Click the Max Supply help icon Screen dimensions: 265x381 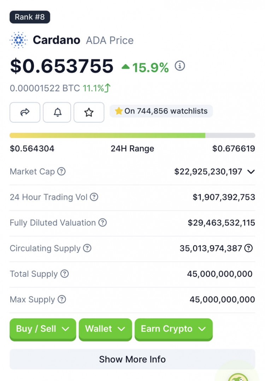coord(62,299)
